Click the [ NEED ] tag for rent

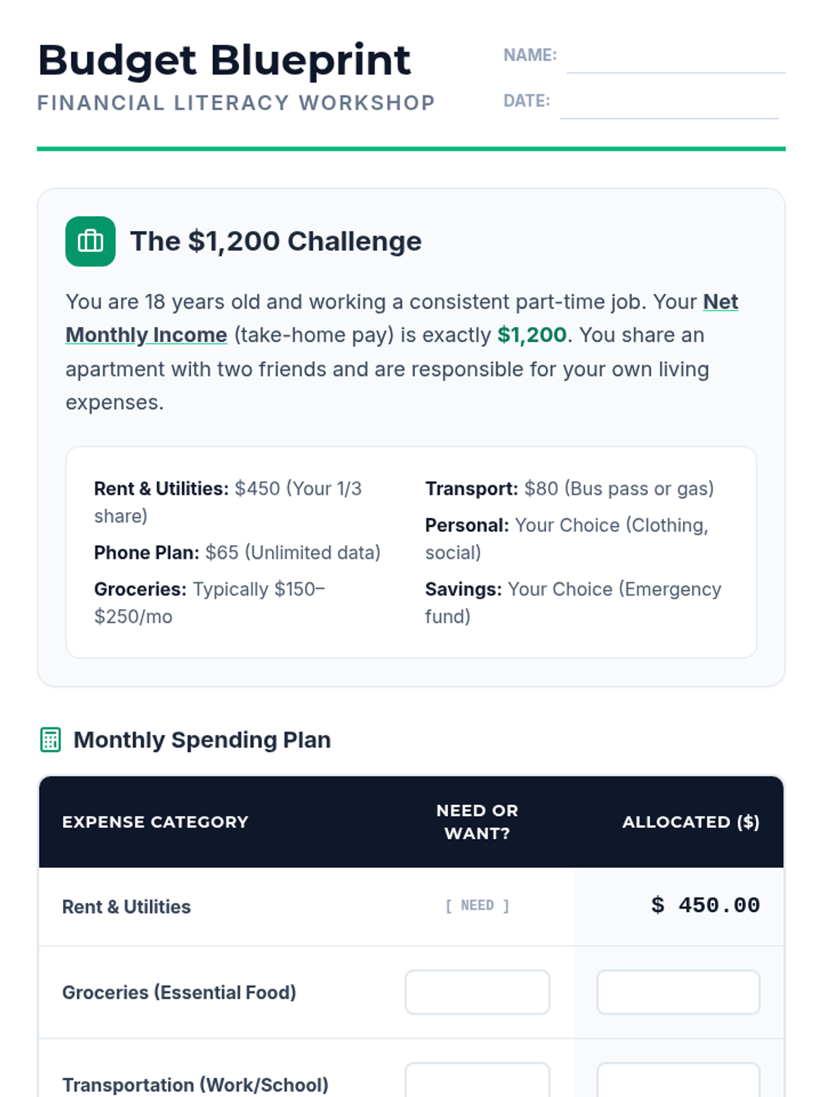pyautogui.click(x=477, y=906)
